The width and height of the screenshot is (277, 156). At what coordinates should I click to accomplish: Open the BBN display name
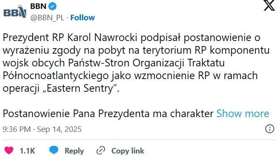point(38,6)
